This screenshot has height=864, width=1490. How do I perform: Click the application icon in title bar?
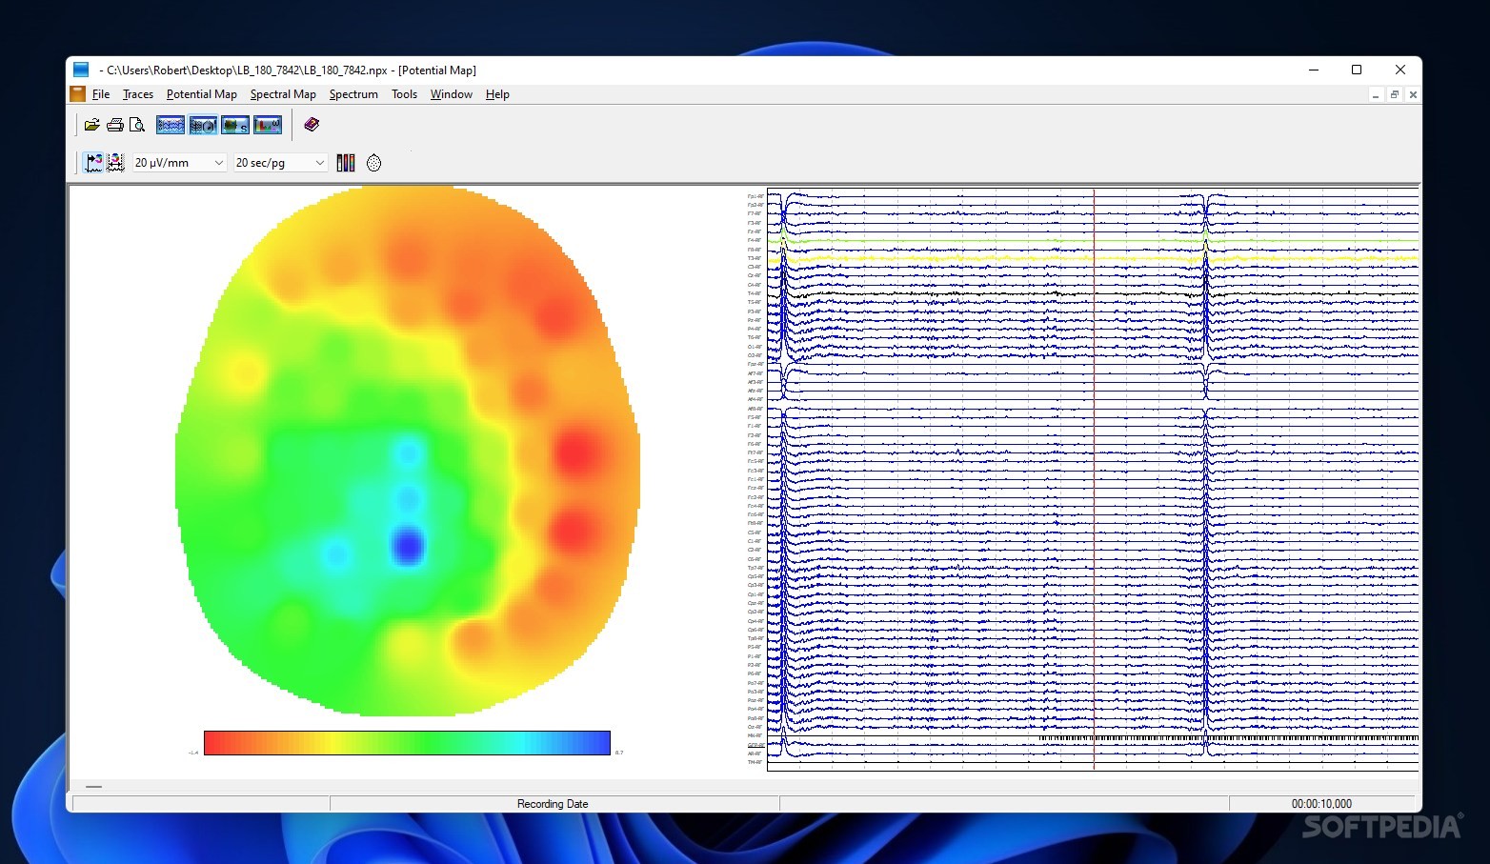(x=81, y=70)
